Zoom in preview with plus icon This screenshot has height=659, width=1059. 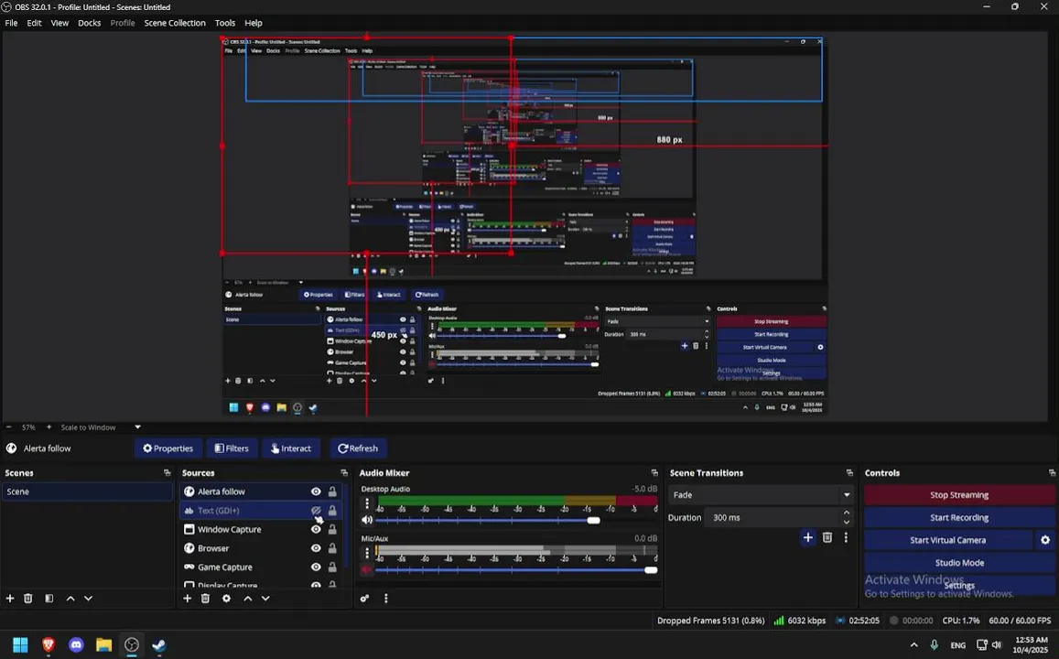[x=49, y=427]
